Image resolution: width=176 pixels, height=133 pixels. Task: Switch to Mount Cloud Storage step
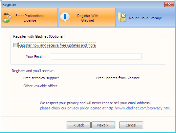pyautogui.click(x=145, y=17)
